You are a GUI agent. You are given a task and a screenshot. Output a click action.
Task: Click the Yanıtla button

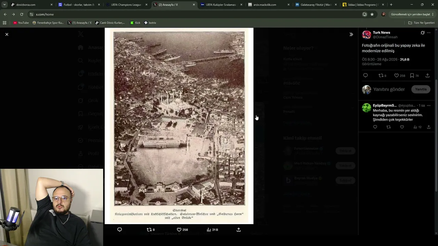[x=421, y=90]
